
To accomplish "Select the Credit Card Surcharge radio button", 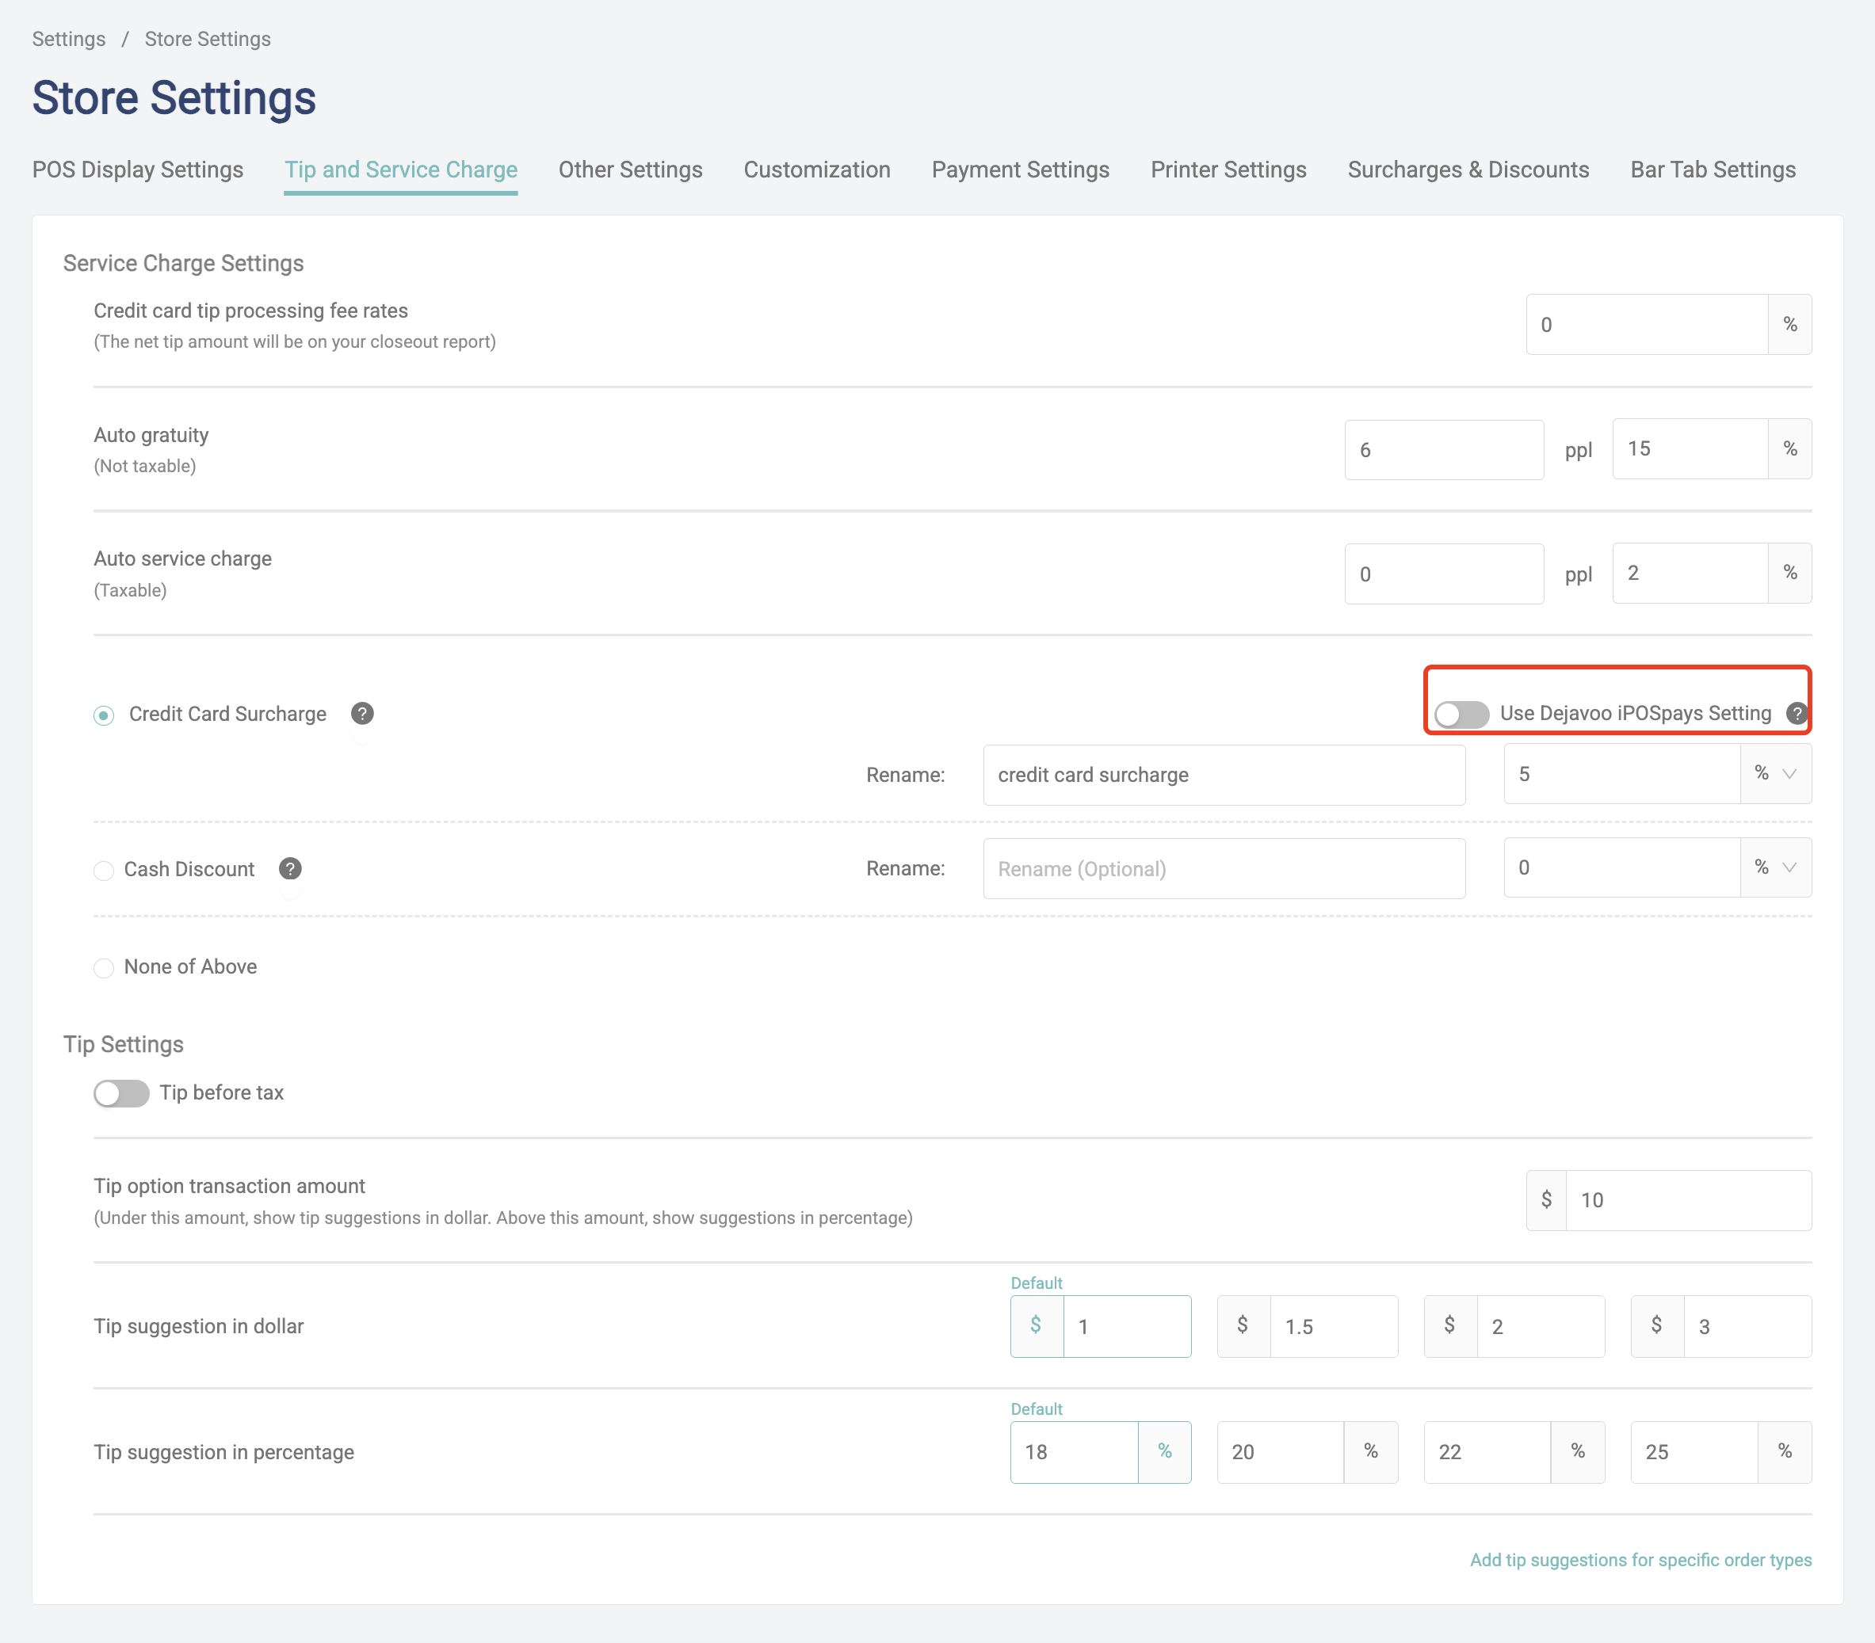I will [104, 715].
